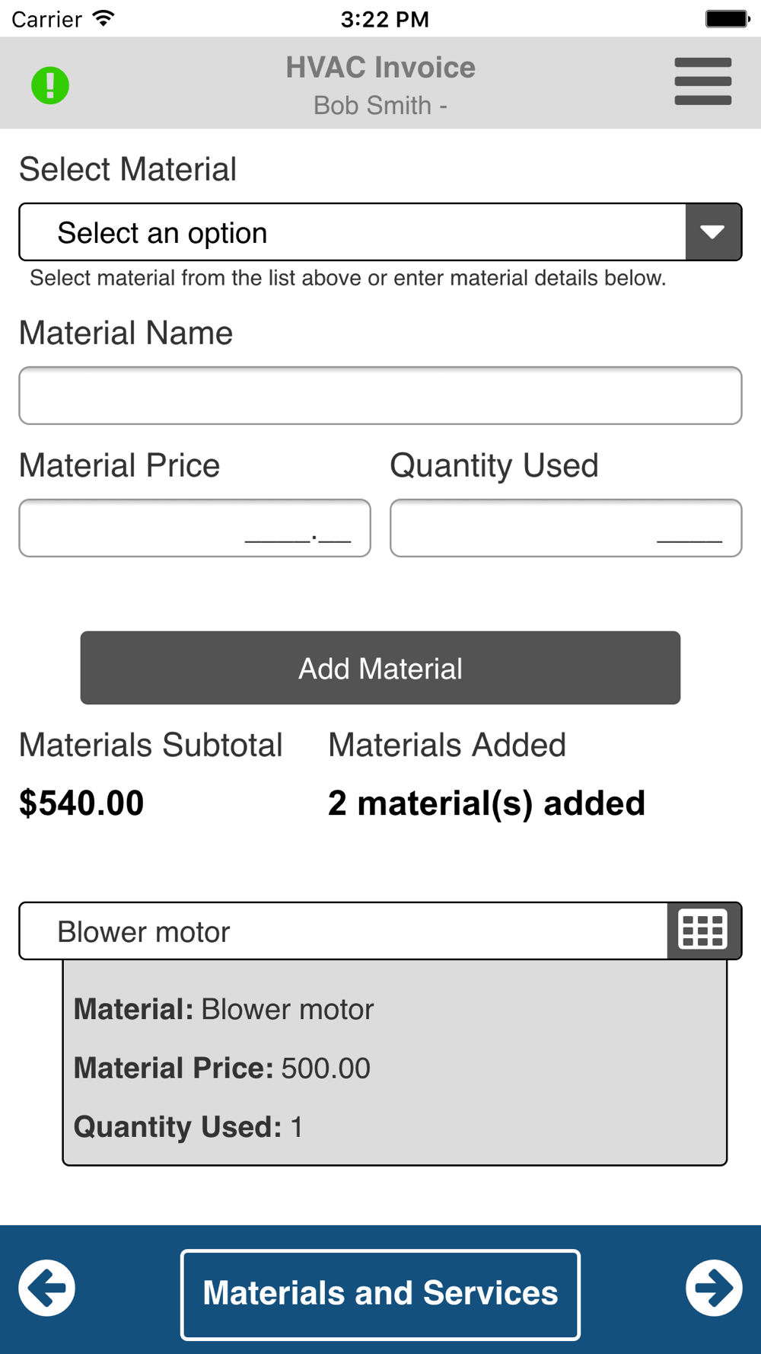The image size is (761, 1354).
Task: Click the Material Price input field
Action: click(195, 528)
